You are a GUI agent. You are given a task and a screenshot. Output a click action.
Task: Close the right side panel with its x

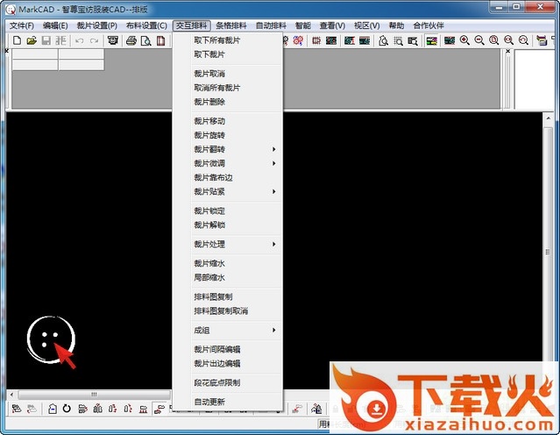[x=508, y=52]
